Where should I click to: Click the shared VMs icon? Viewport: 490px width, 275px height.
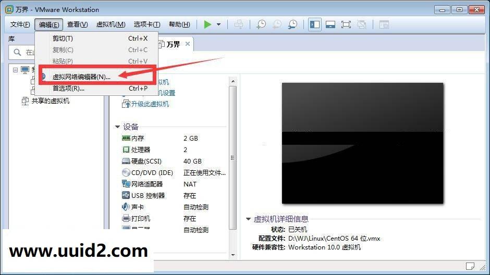click(x=26, y=101)
